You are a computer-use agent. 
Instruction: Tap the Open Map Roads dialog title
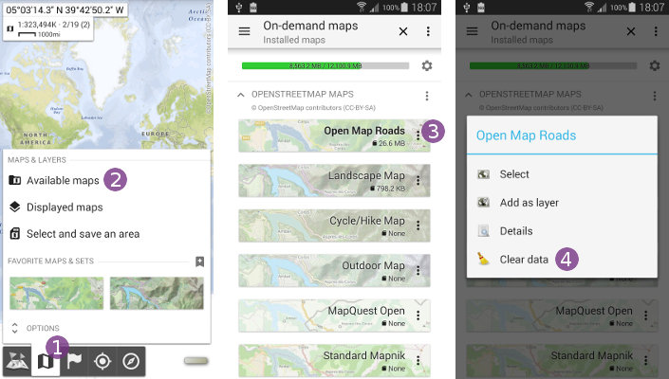pos(526,135)
